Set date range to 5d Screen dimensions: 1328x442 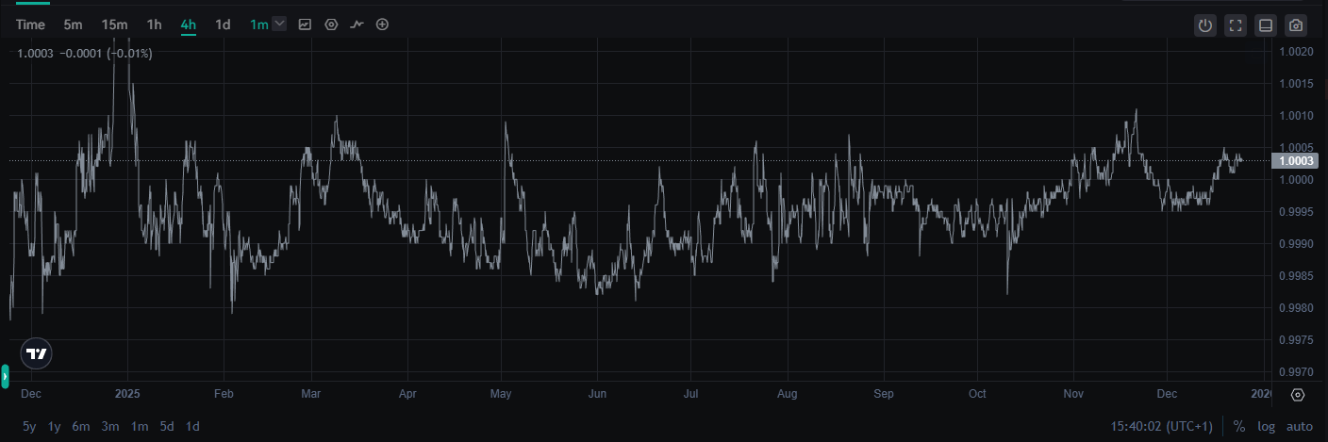167,426
